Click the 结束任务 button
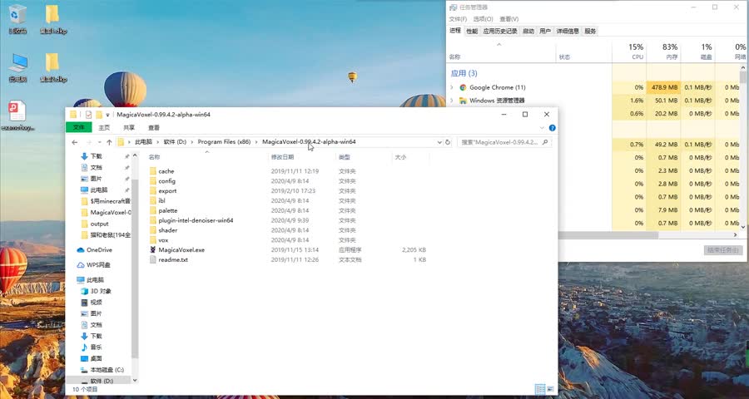This screenshot has width=749, height=399. (x=723, y=249)
